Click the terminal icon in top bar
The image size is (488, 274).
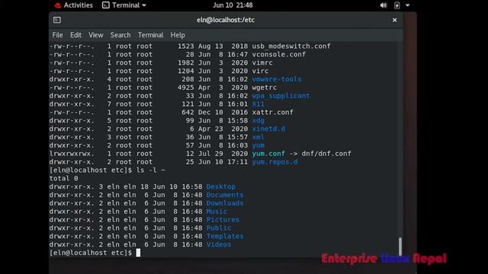[106, 5]
